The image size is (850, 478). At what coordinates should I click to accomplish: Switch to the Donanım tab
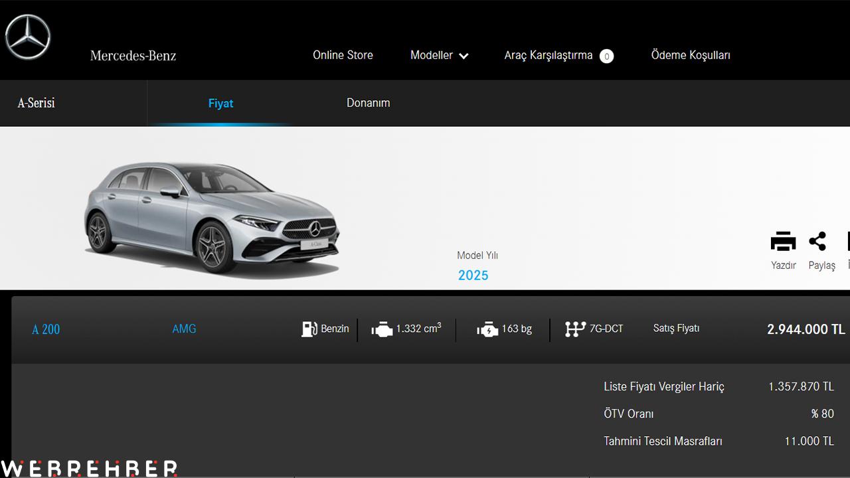coord(368,103)
